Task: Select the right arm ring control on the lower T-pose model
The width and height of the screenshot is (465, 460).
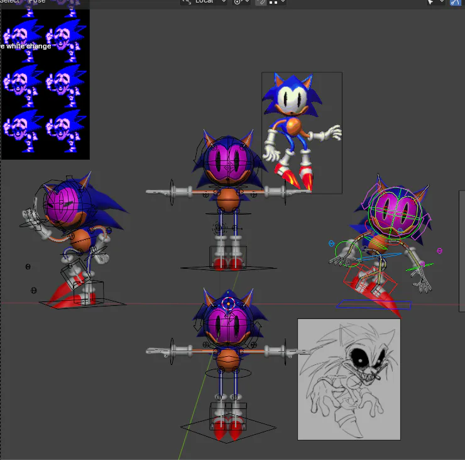Action: pos(285,351)
